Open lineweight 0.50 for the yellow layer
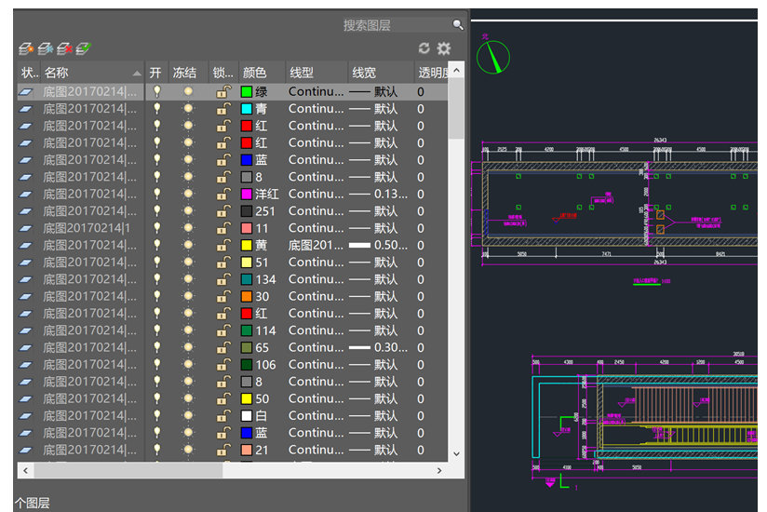The image size is (767, 512). click(378, 245)
